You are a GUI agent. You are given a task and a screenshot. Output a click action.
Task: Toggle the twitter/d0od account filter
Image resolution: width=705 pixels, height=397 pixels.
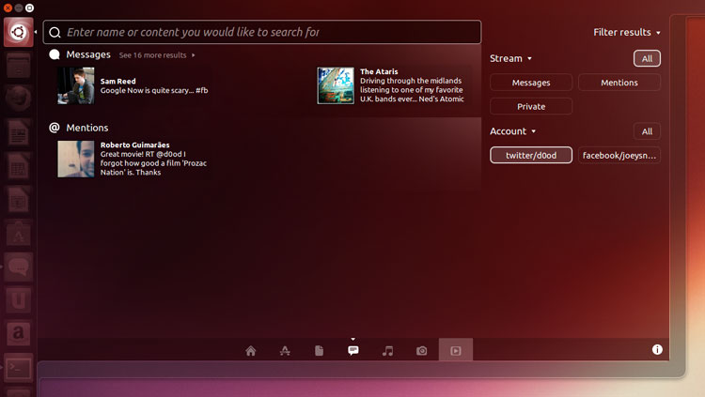click(x=531, y=155)
